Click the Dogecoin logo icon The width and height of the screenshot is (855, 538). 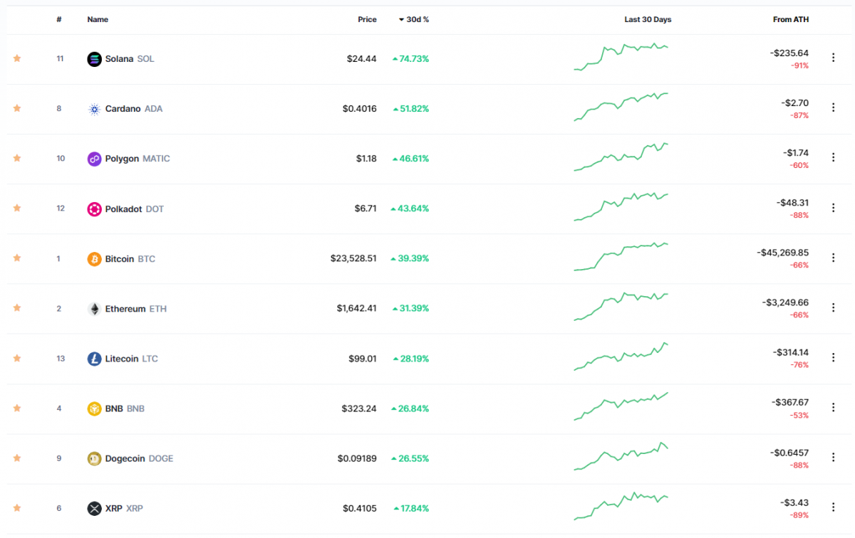tap(93, 458)
